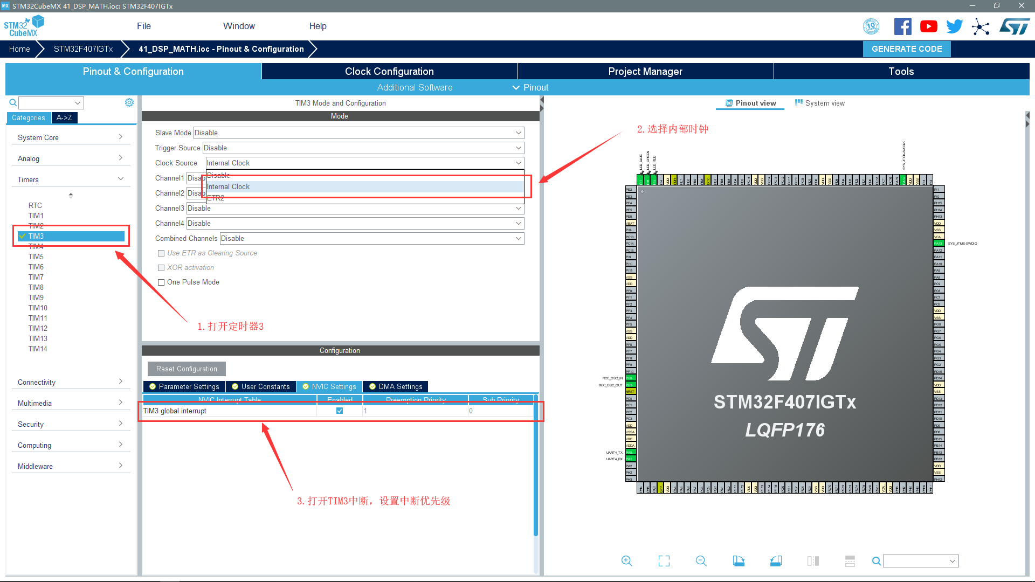Click the zoom in icon below pinout

[x=626, y=561]
